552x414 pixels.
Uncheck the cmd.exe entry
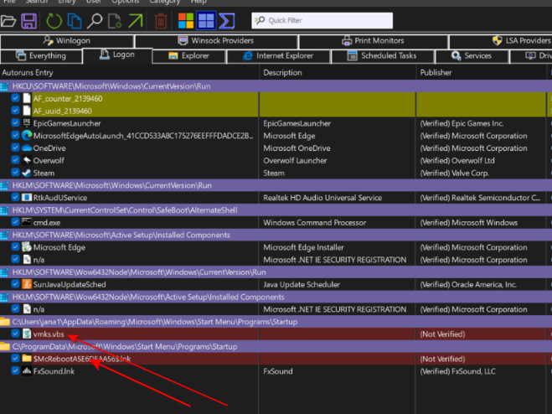[15, 222]
